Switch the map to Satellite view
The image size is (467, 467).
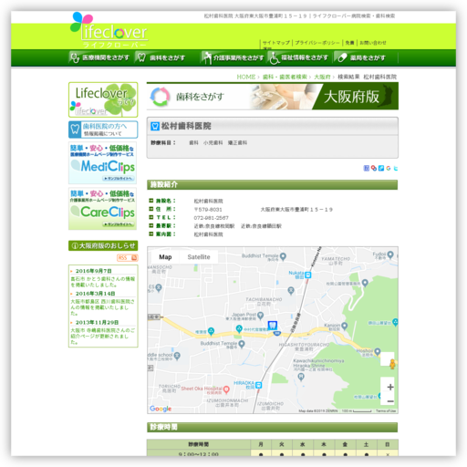point(199,257)
